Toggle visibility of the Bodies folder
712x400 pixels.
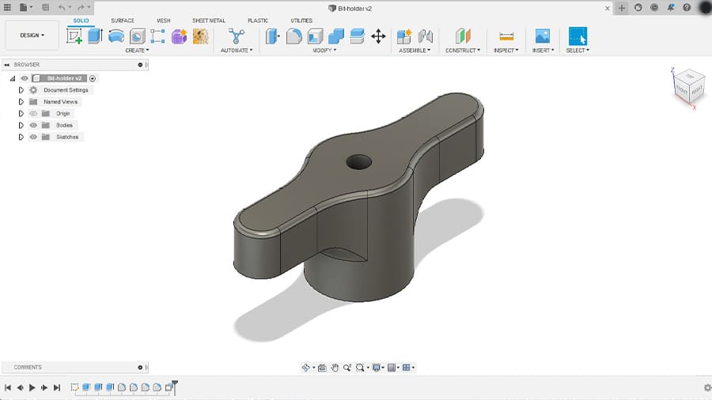[33, 125]
